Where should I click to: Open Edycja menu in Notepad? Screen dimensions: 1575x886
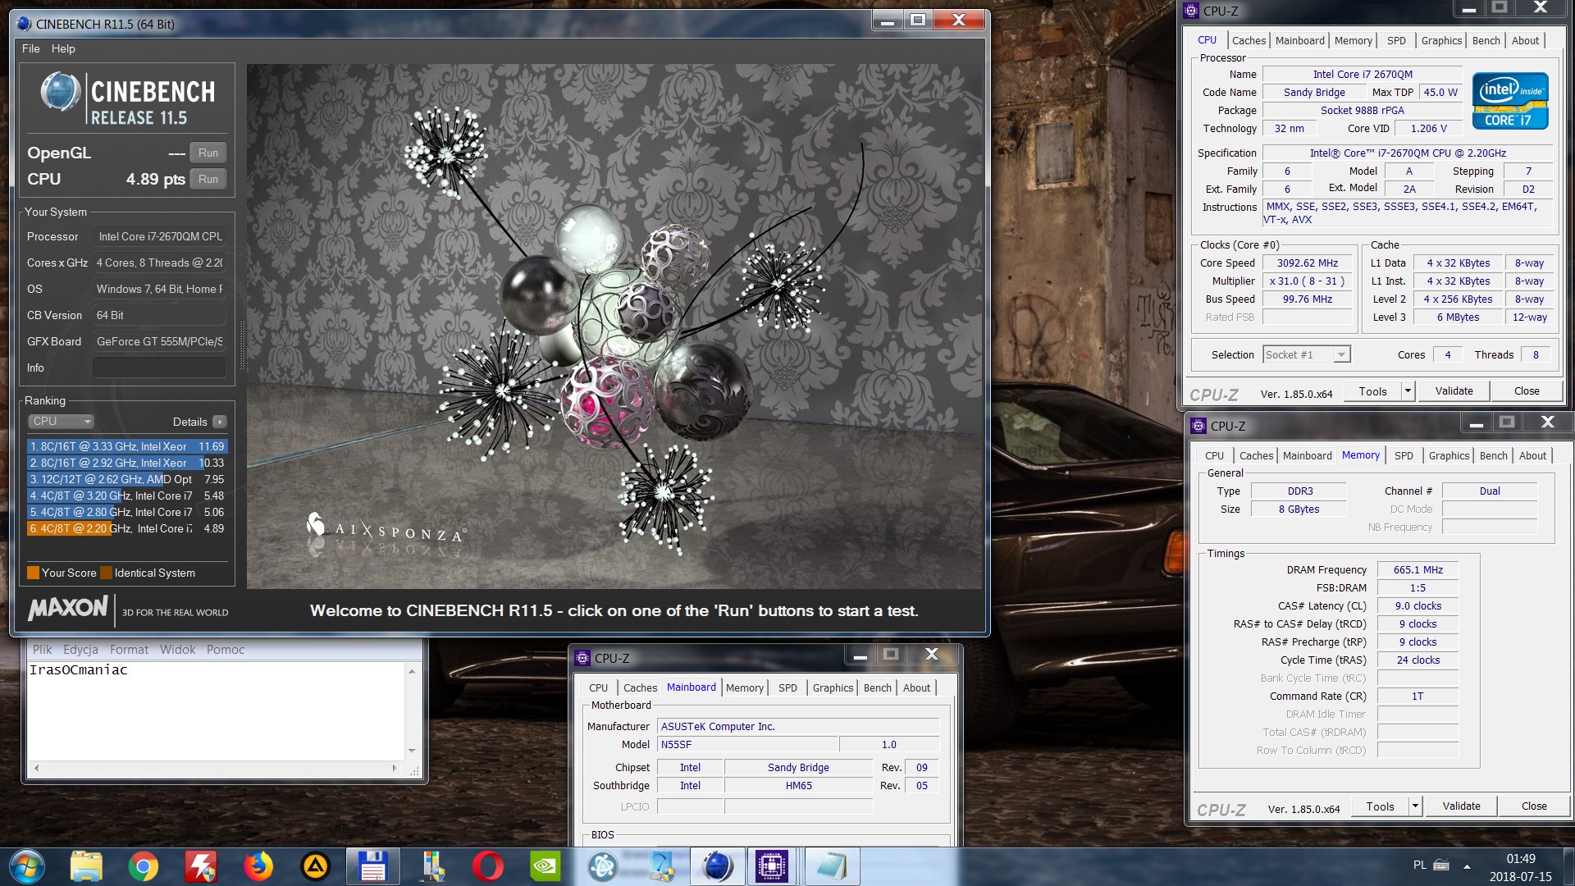[80, 650]
